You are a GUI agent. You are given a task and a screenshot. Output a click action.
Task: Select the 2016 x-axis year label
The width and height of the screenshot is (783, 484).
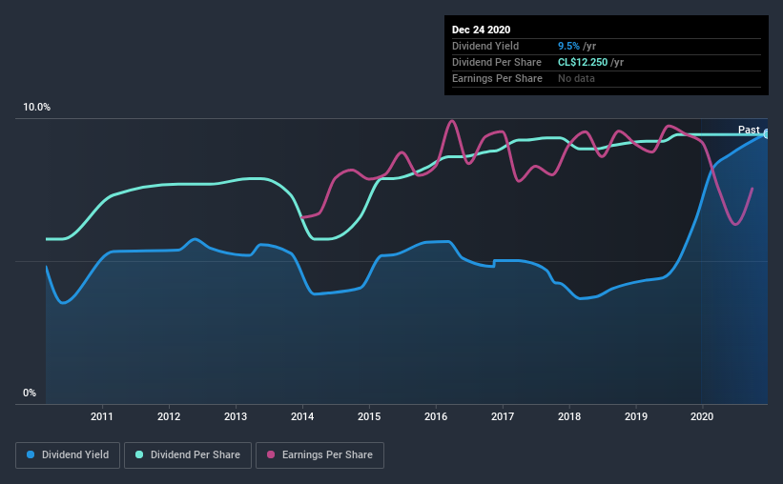click(436, 416)
